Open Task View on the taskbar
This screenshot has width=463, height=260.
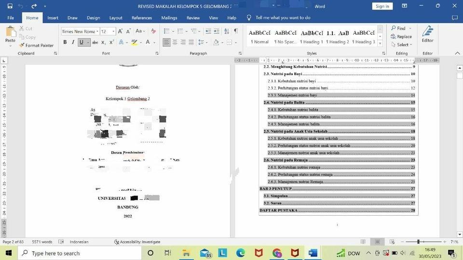click(168, 253)
